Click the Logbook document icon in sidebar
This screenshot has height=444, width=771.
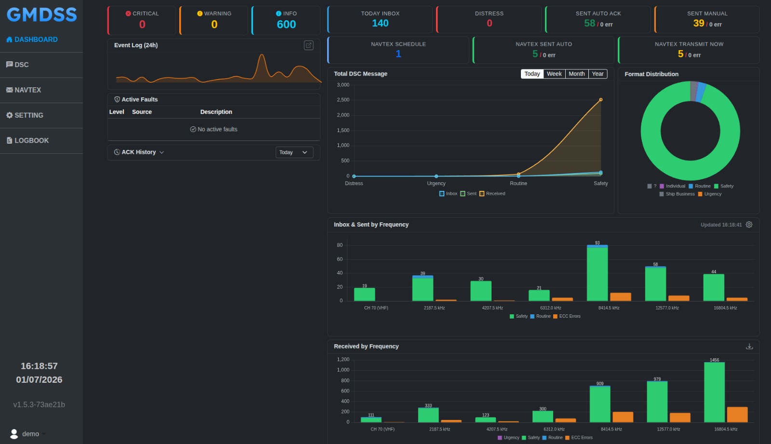9,140
